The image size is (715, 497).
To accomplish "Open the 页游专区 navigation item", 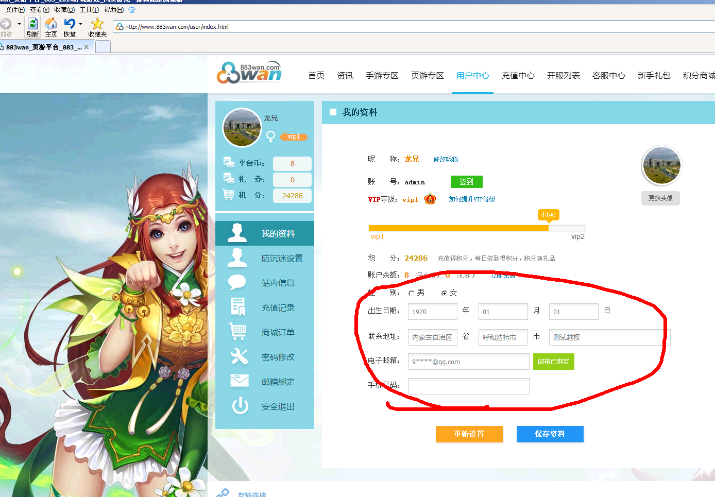I will click(428, 76).
